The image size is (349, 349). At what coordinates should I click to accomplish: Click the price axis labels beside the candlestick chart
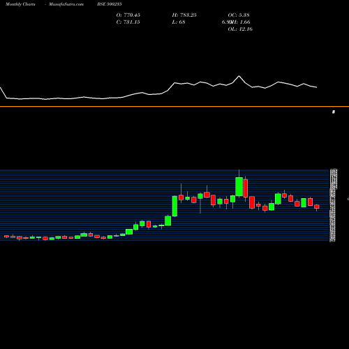pos(334,205)
